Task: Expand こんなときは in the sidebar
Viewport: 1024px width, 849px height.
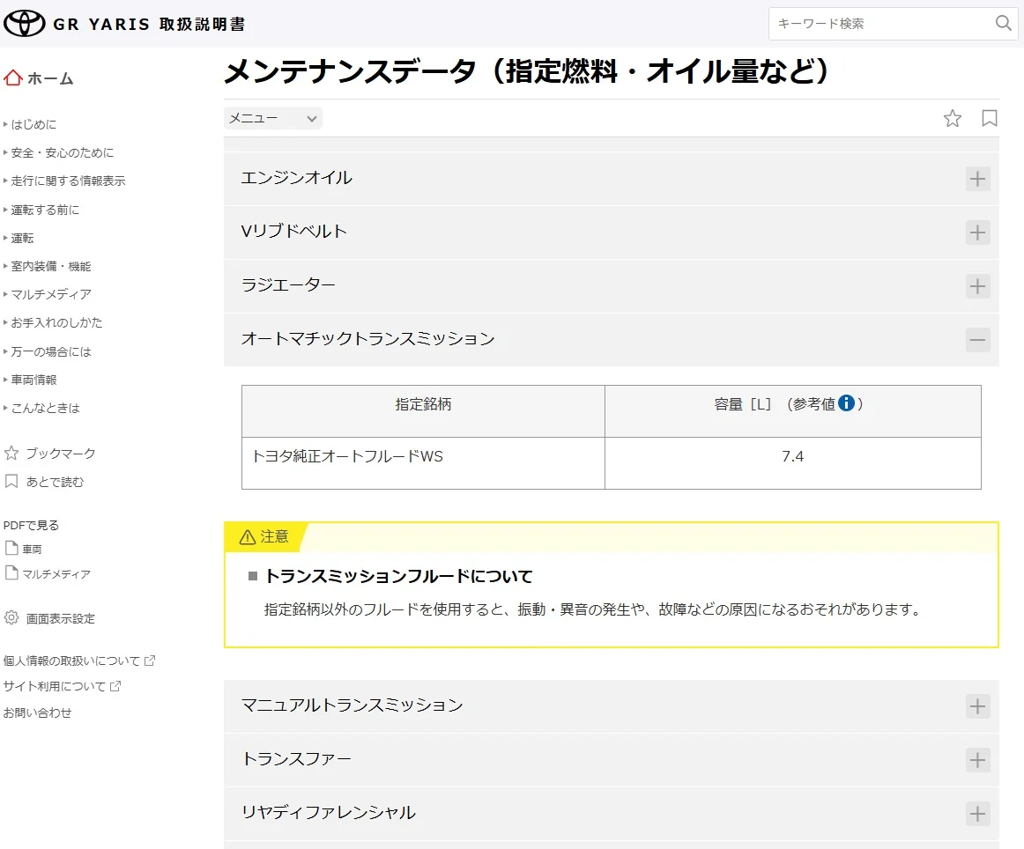Action: [41, 408]
